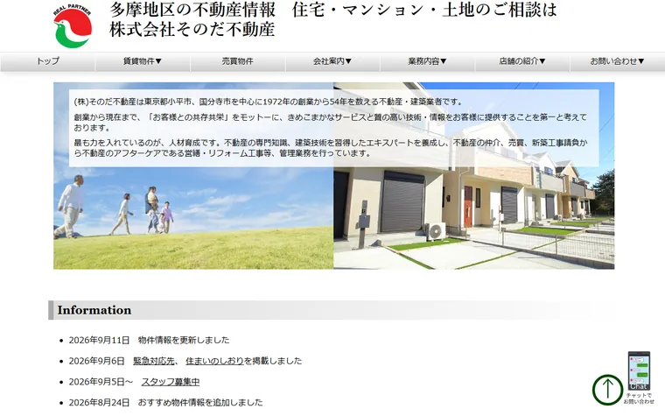Open the スタッフ募集中 link
This screenshot has height=416, width=665.
(x=170, y=382)
